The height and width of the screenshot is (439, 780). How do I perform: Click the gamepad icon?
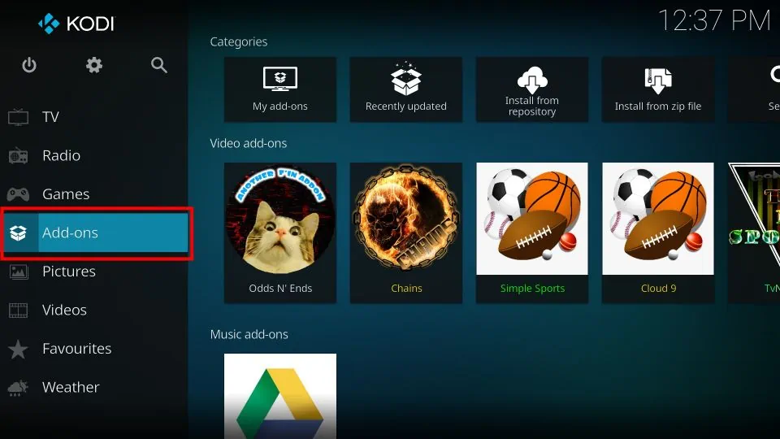point(19,194)
